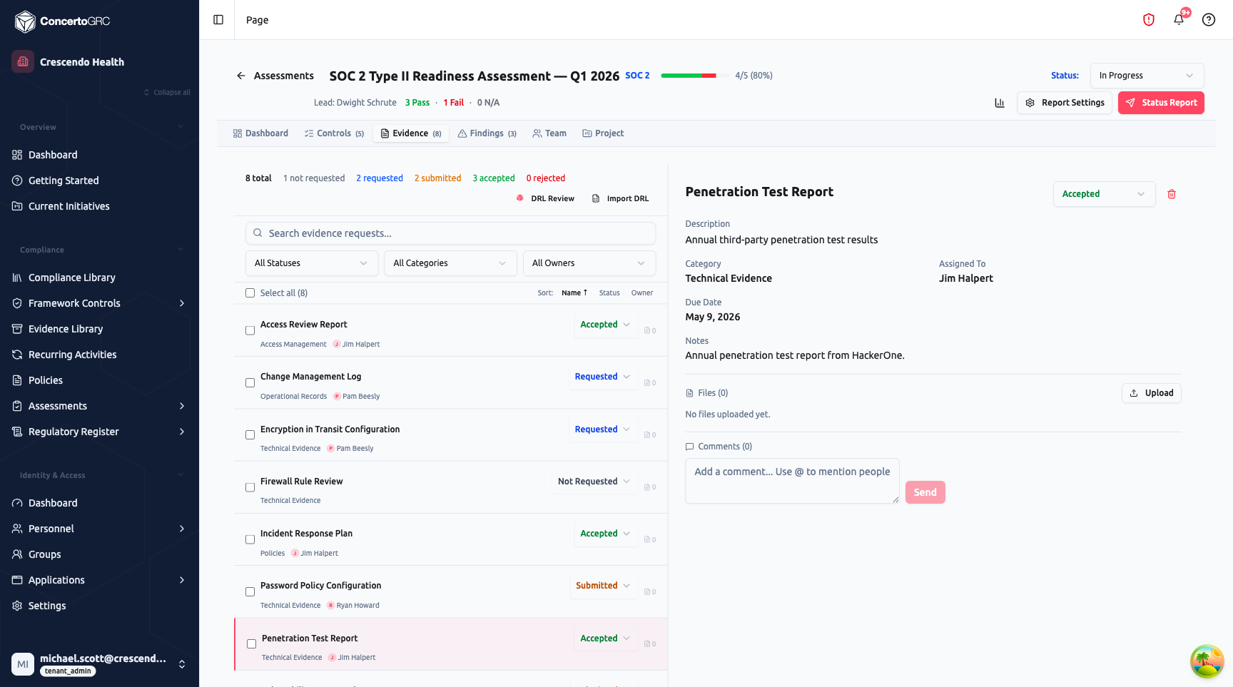This screenshot has height=687, width=1233.
Task: Delete Penetration Test Report with trash icon
Action: tap(1172, 194)
